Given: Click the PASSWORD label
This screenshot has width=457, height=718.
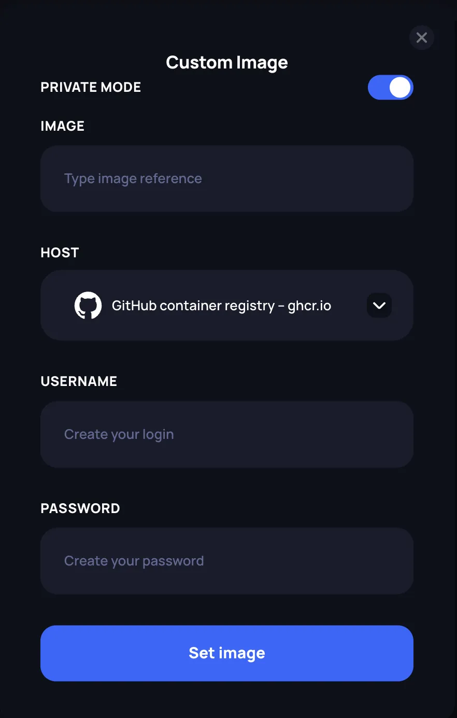Looking at the screenshot, I should (80, 508).
